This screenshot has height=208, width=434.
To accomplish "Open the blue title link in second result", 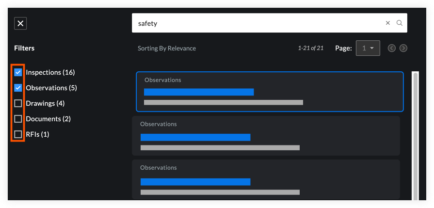I will 195,137.
